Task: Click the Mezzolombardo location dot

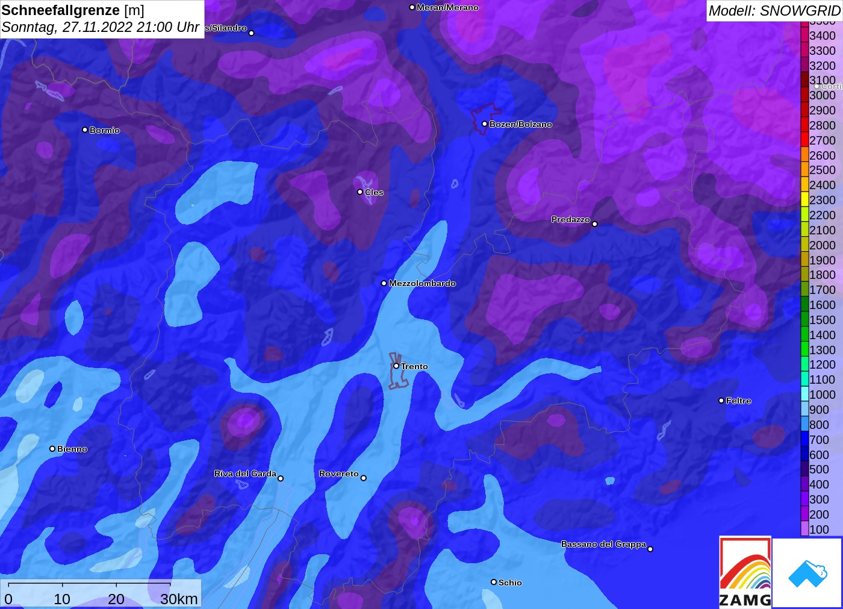Action: 384,283
